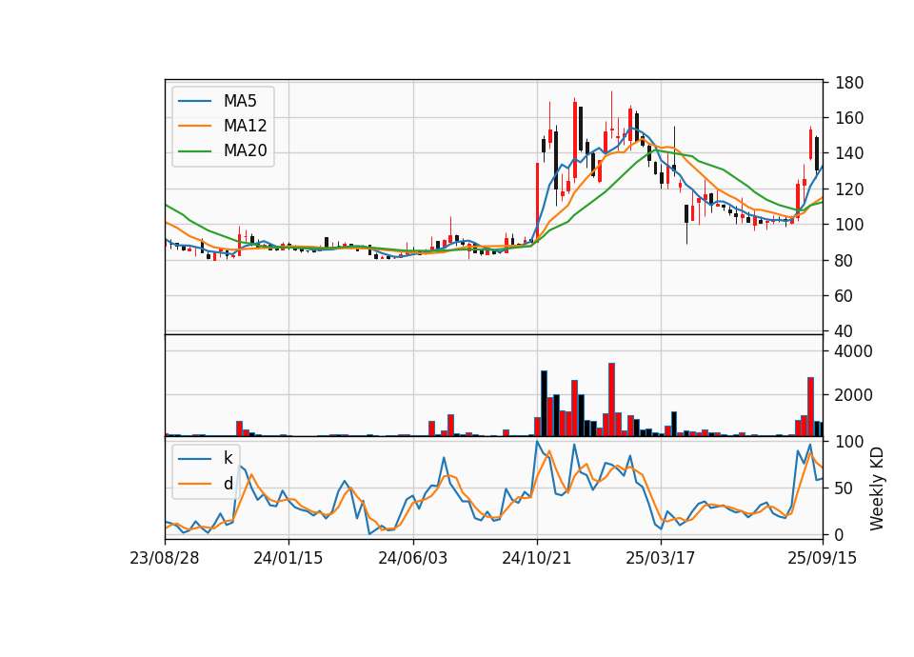Click the MA20 legend label

click(245, 151)
